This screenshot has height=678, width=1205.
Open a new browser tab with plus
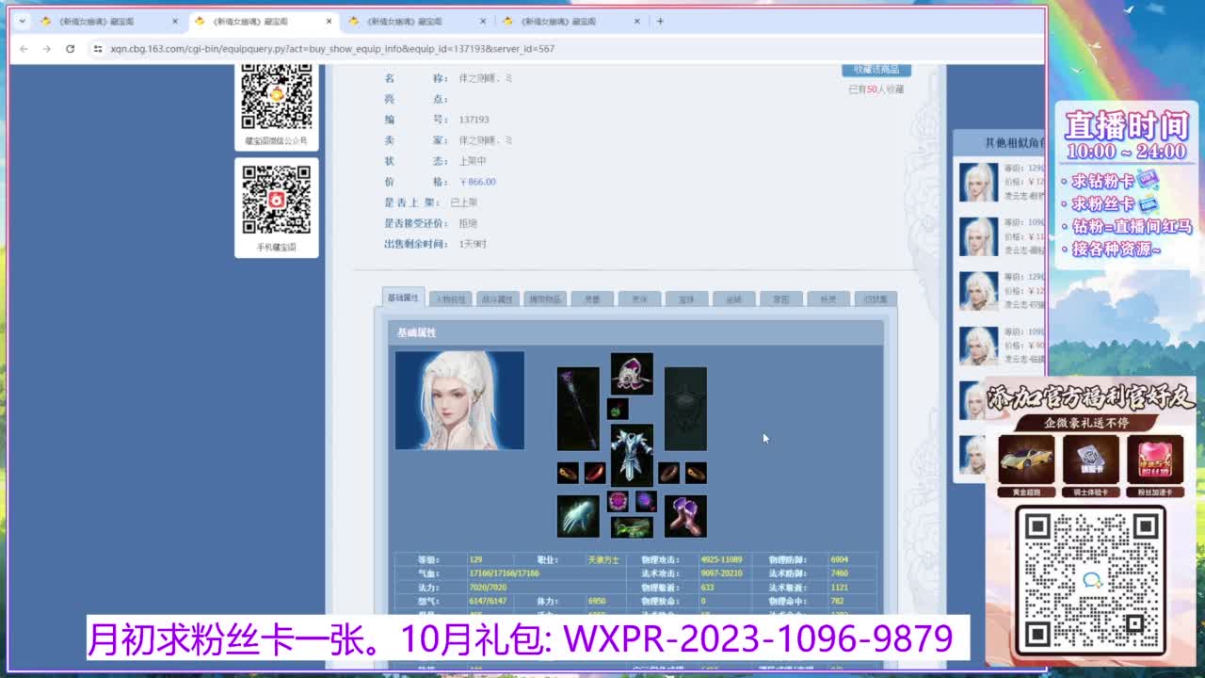[x=660, y=21]
